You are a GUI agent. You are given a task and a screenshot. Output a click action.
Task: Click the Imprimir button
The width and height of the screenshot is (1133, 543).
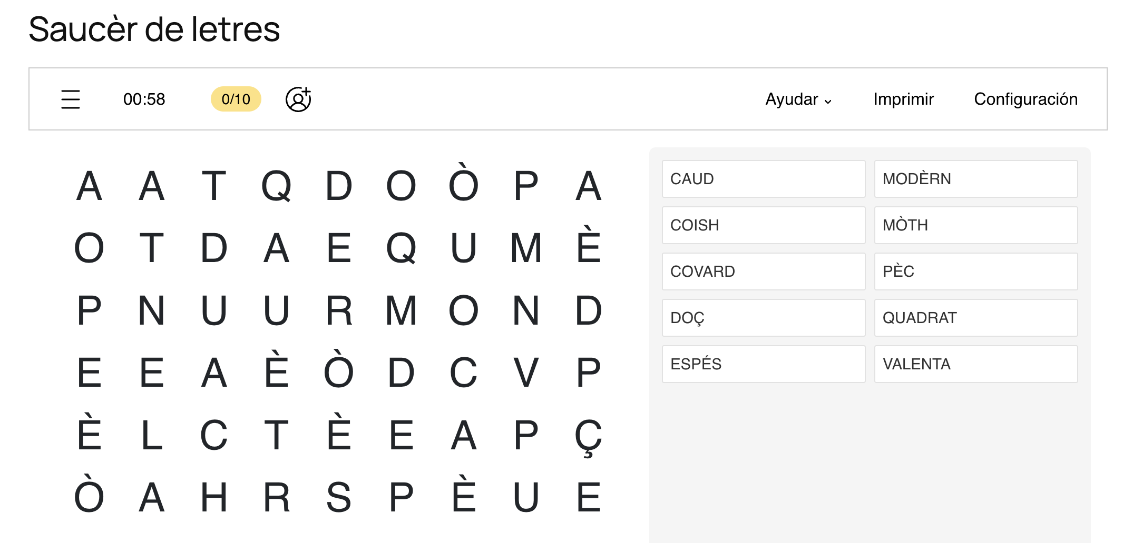(903, 99)
